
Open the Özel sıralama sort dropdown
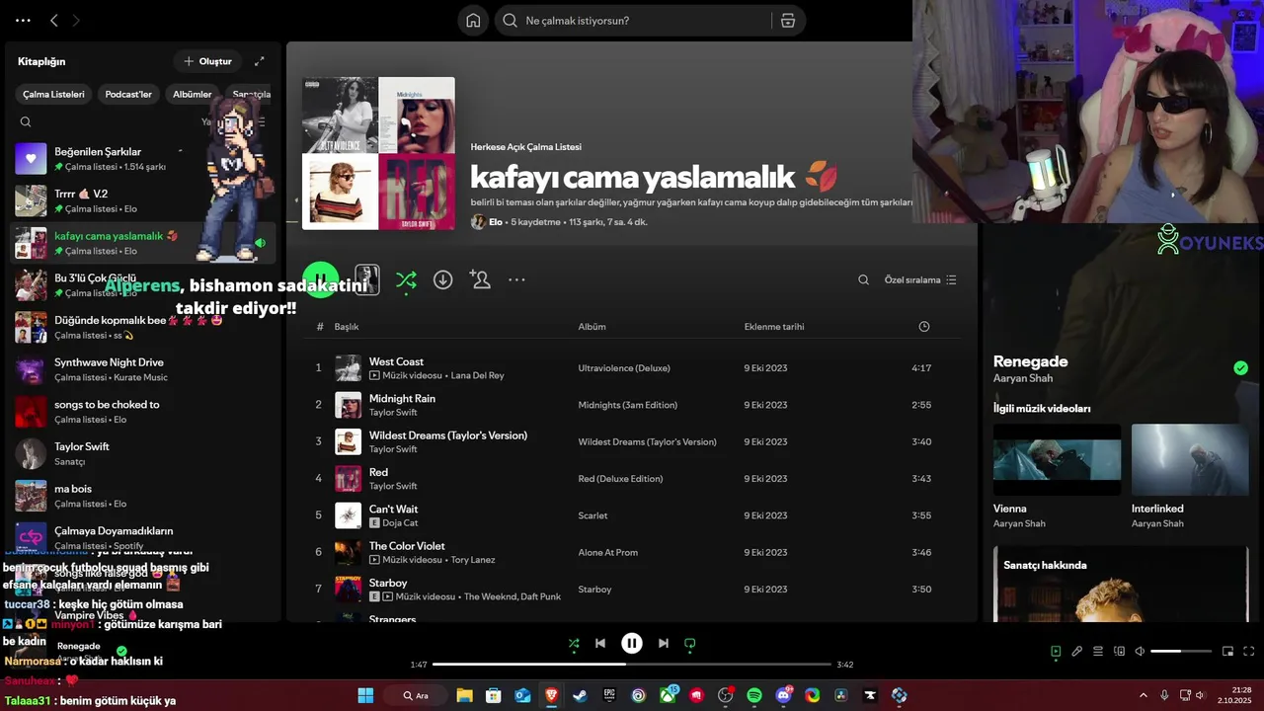coord(920,280)
